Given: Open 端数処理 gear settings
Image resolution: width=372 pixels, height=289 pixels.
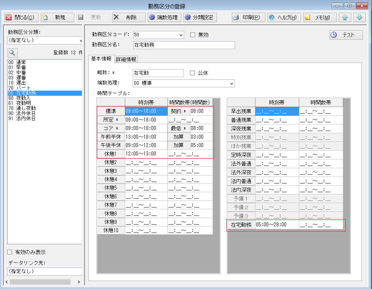Looking at the screenshot, I should [x=152, y=17].
